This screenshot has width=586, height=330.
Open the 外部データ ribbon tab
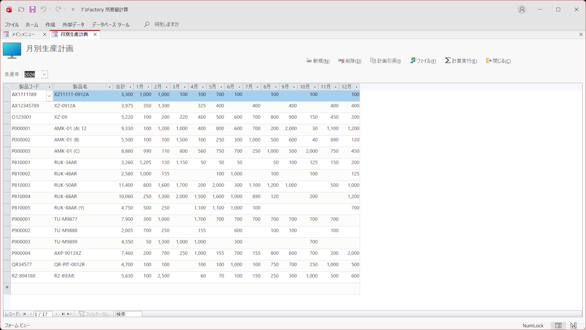(73, 25)
